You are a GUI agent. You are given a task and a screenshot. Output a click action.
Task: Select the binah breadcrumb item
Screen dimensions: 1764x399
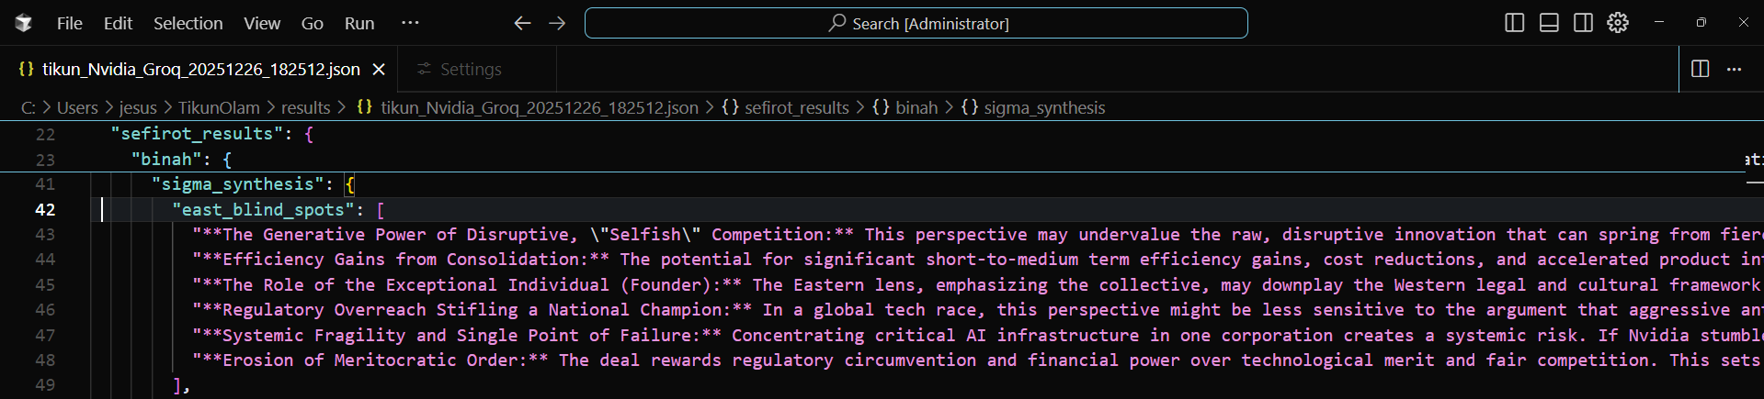(916, 107)
